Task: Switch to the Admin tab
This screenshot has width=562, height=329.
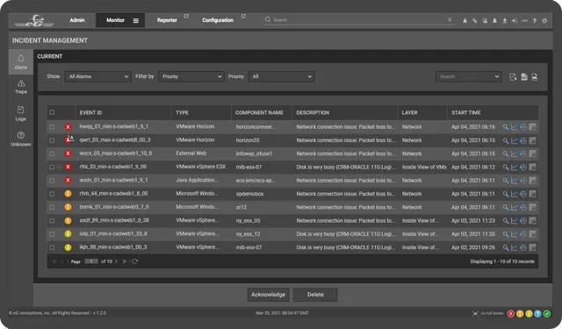Action: click(77, 20)
